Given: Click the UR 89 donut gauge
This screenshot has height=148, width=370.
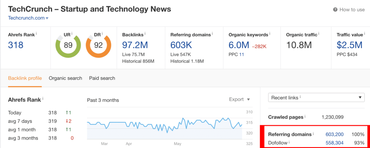Looking at the screenshot, I should (x=68, y=45).
